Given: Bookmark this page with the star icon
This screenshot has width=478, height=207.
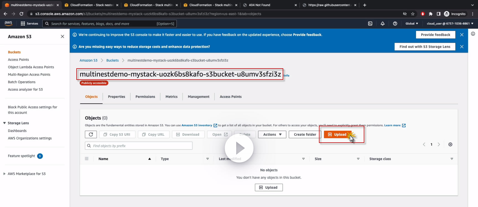Looking at the screenshot, I should coord(413,14).
